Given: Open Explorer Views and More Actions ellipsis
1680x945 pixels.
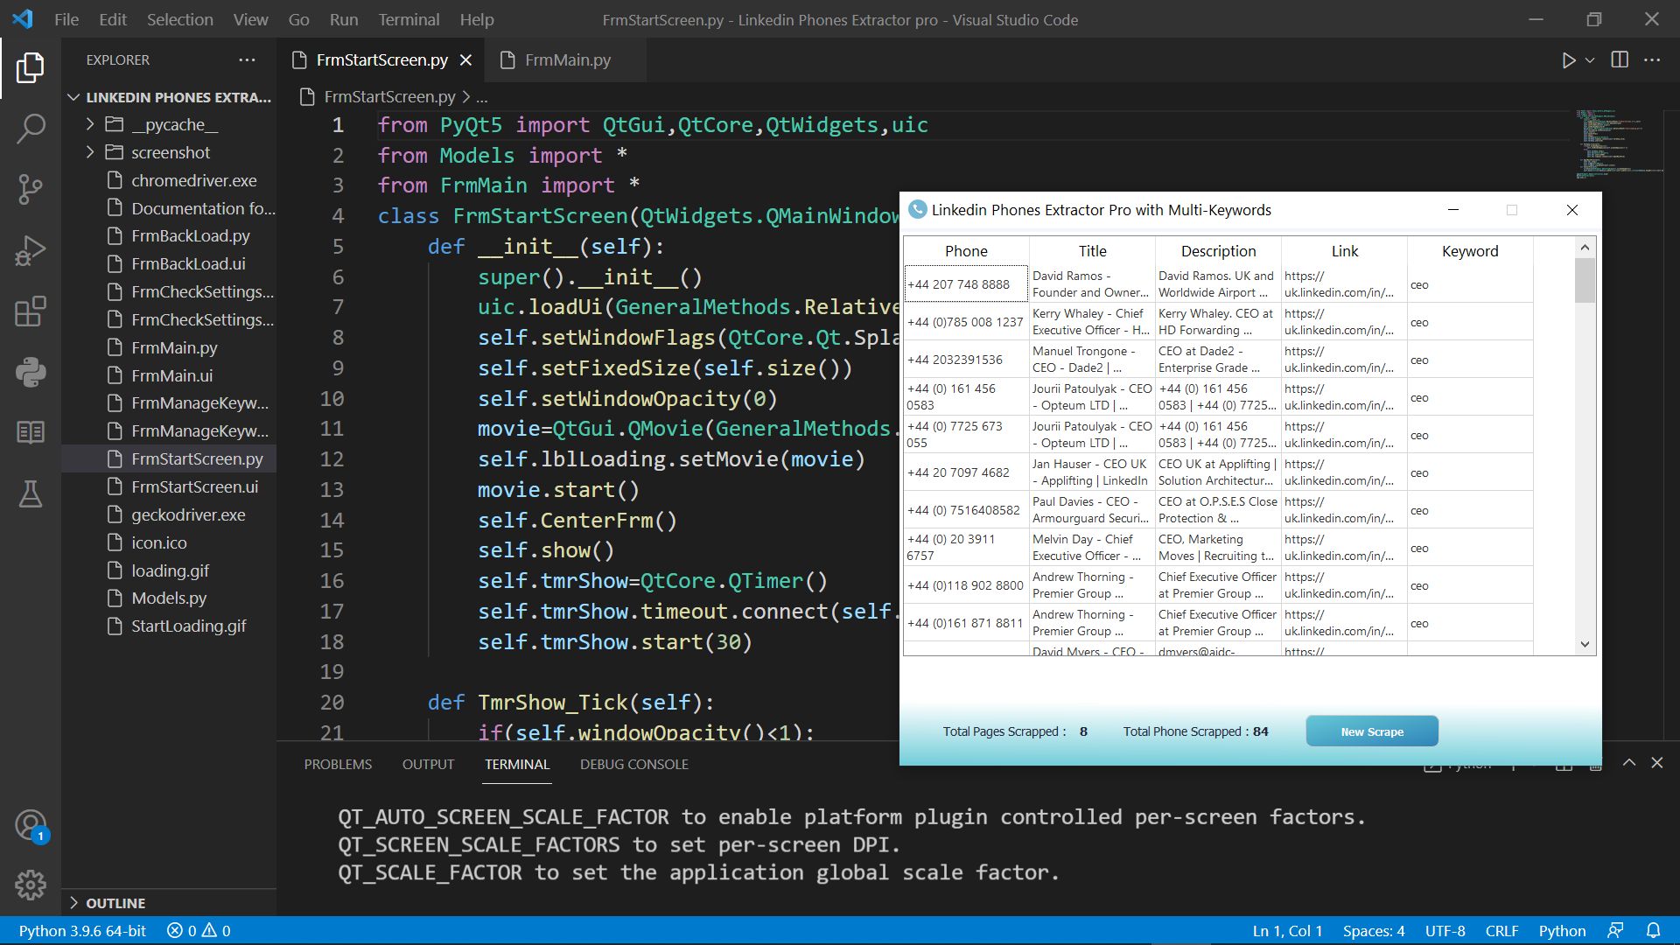Looking at the screenshot, I should coord(248,60).
